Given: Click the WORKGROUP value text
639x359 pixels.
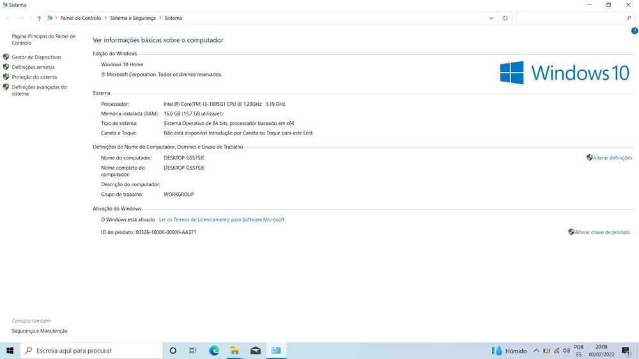Looking at the screenshot, I should [x=178, y=194].
